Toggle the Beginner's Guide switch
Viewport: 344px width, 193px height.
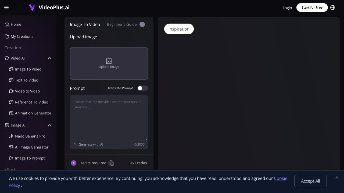point(142,24)
